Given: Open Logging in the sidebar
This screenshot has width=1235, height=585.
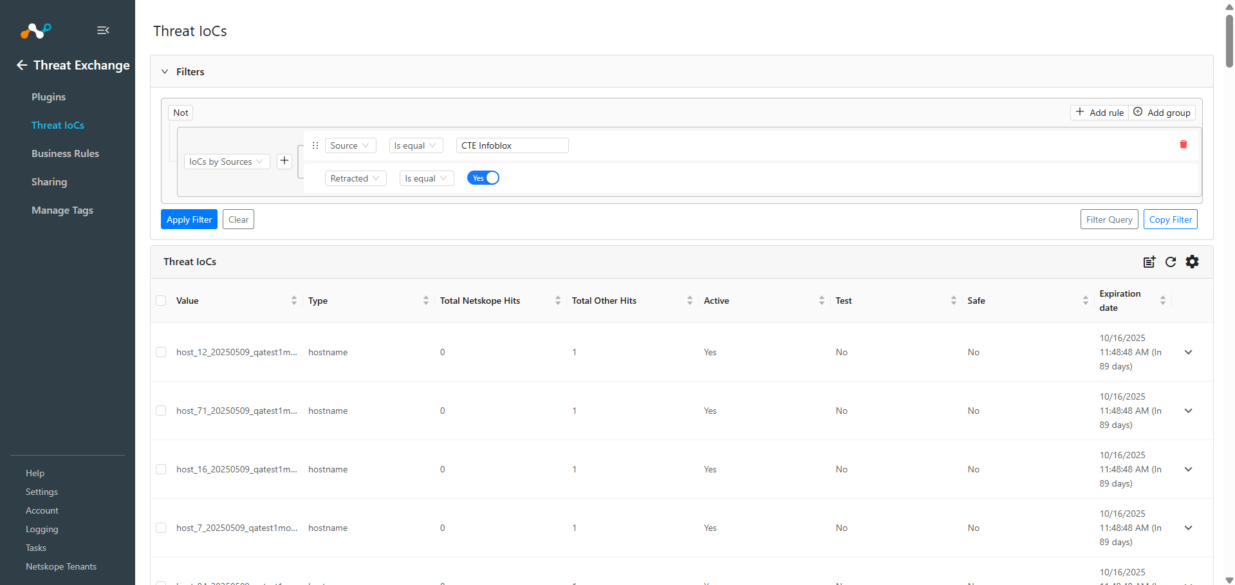Looking at the screenshot, I should 42,529.
